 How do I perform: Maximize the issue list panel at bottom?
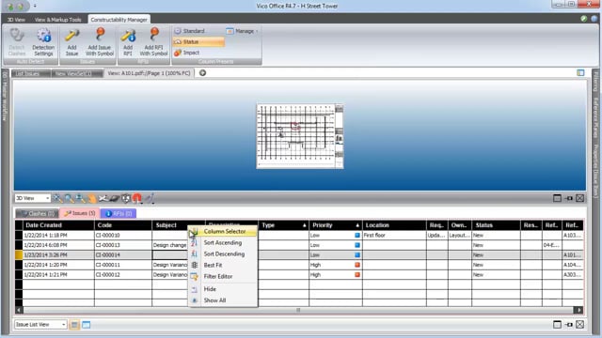[x=557, y=325]
